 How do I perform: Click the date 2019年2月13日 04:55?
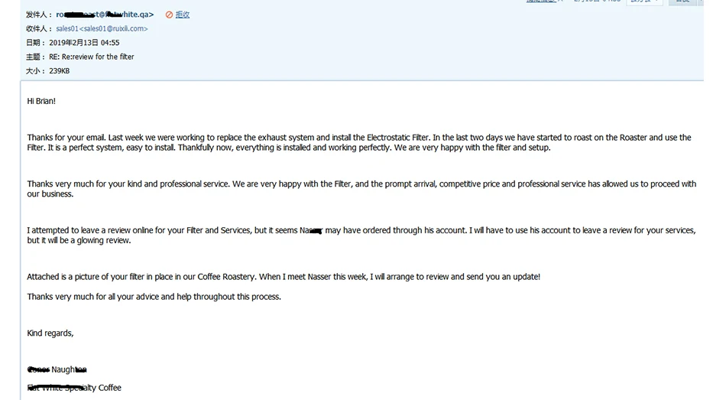84,43
